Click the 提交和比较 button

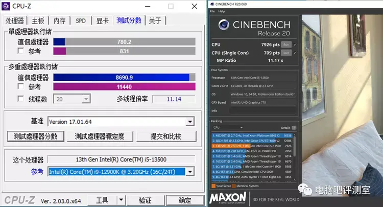[x=166, y=136]
